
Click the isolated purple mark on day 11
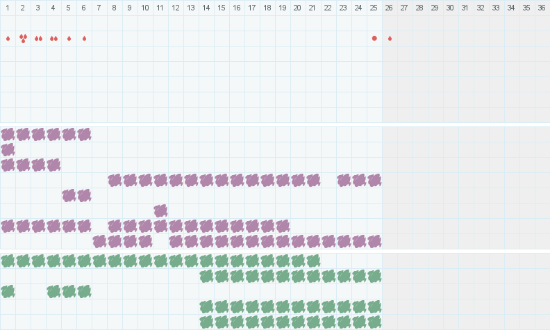pos(160,211)
